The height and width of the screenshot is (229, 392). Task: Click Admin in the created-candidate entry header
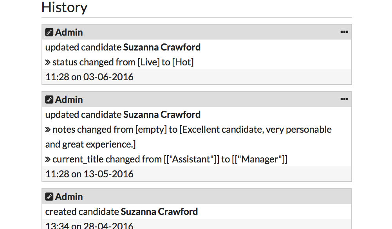point(69,197)
